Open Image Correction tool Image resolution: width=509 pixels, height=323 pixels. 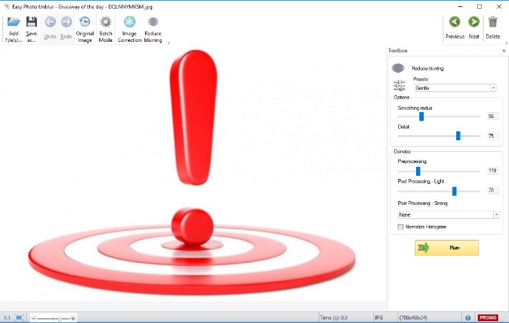[x=130, y=29]
